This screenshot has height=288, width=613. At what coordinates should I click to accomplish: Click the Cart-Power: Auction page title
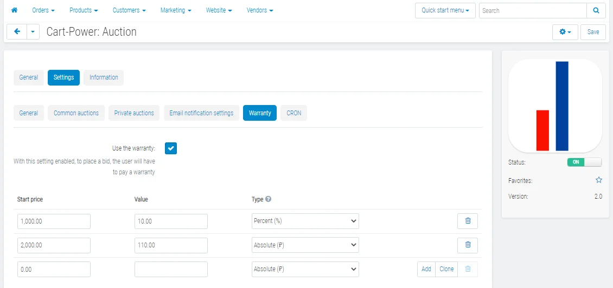pyautogui.click(x=92, y=31)
